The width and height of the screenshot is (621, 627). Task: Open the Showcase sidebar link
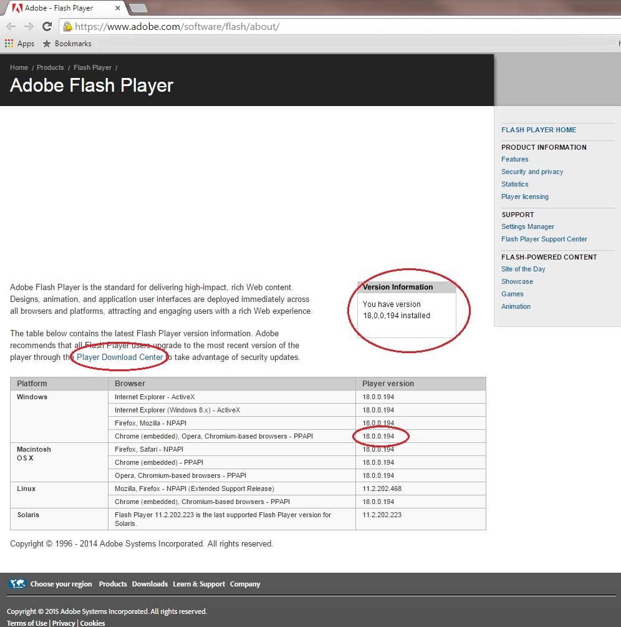click(x=517, y=281)
